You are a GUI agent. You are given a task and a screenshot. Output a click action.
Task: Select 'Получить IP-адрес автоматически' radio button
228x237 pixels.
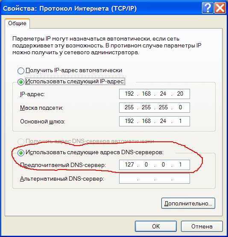[x=20, y=71]
